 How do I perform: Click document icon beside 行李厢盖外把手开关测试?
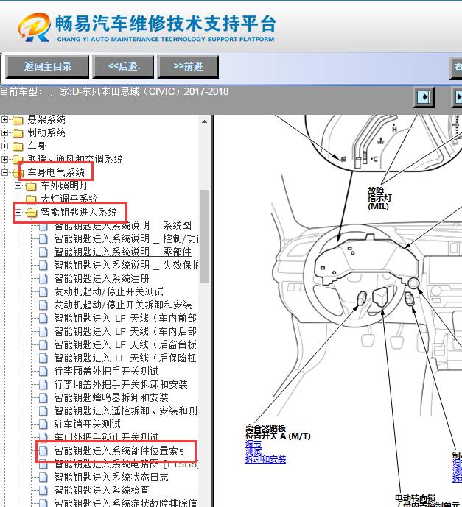[x=43, y=371]
